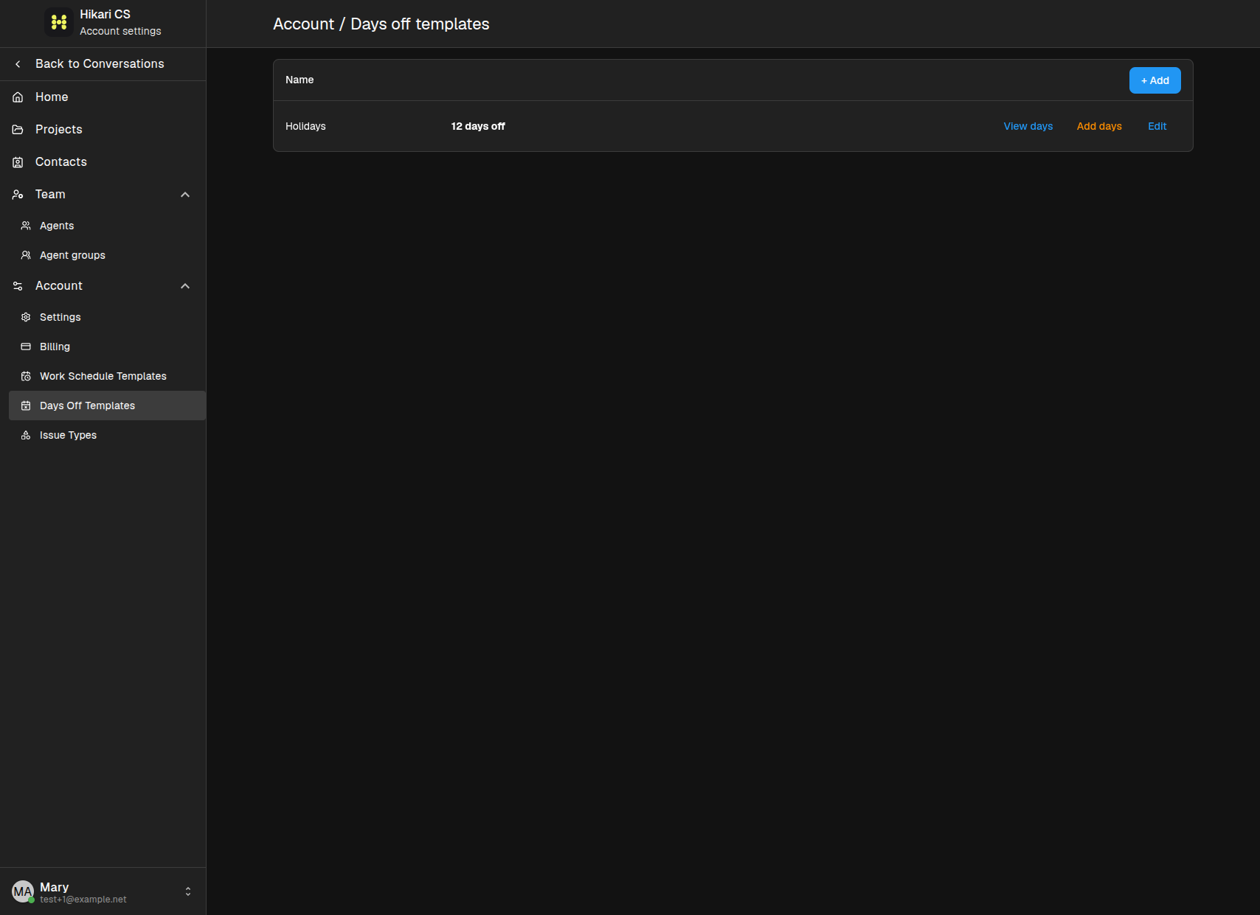Open the user menu switcher for Mary
This screenshot has width=1260, height=915.
click(188, 891)
